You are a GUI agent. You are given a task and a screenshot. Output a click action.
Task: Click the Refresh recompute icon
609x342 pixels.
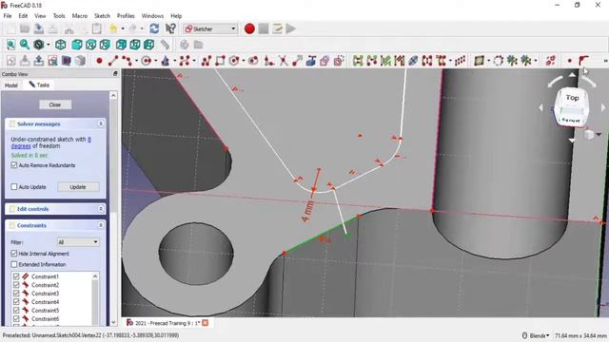pyautogui.click(x=154, y=28)
